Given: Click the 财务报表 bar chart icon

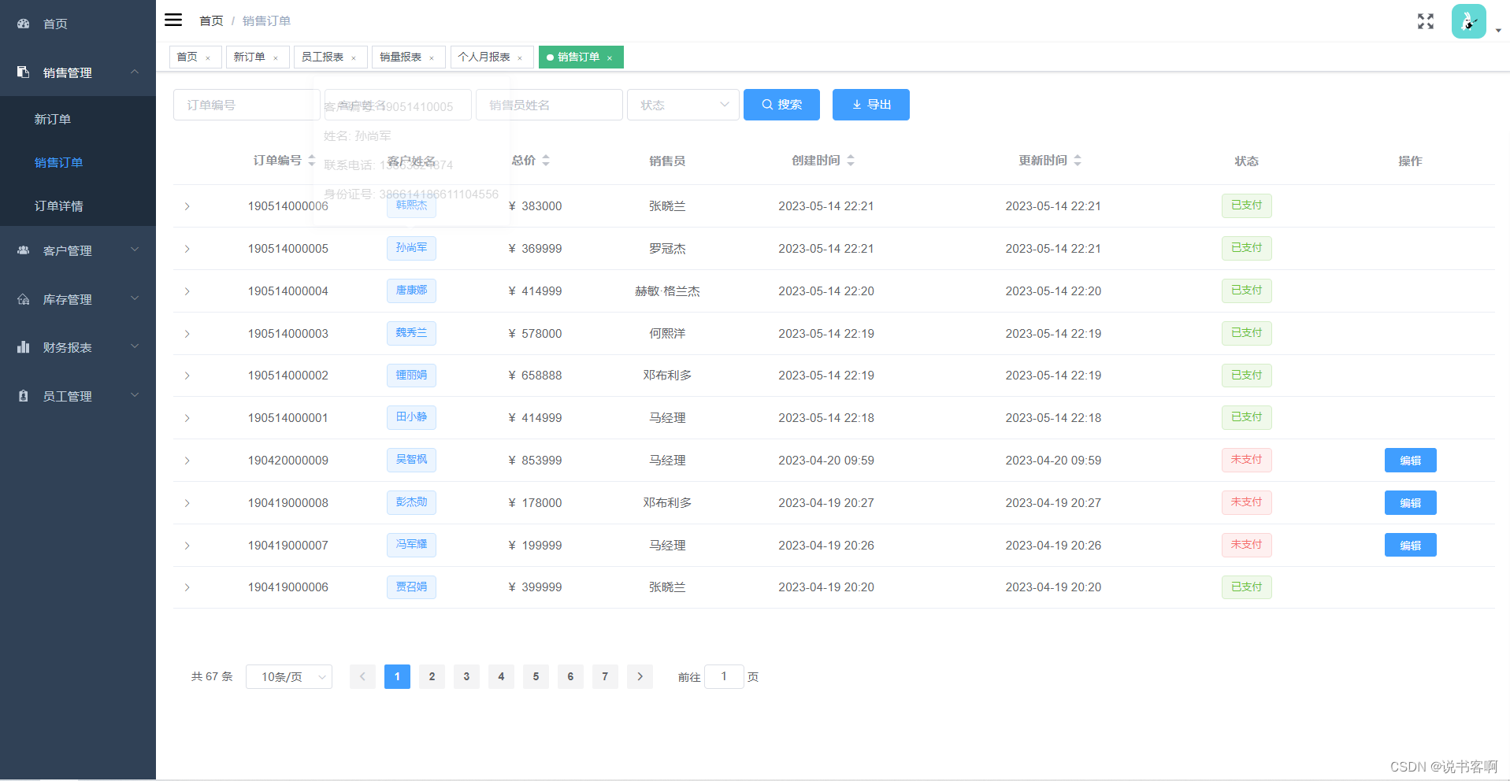Looking at the screenshot, I should click(24, 347).
